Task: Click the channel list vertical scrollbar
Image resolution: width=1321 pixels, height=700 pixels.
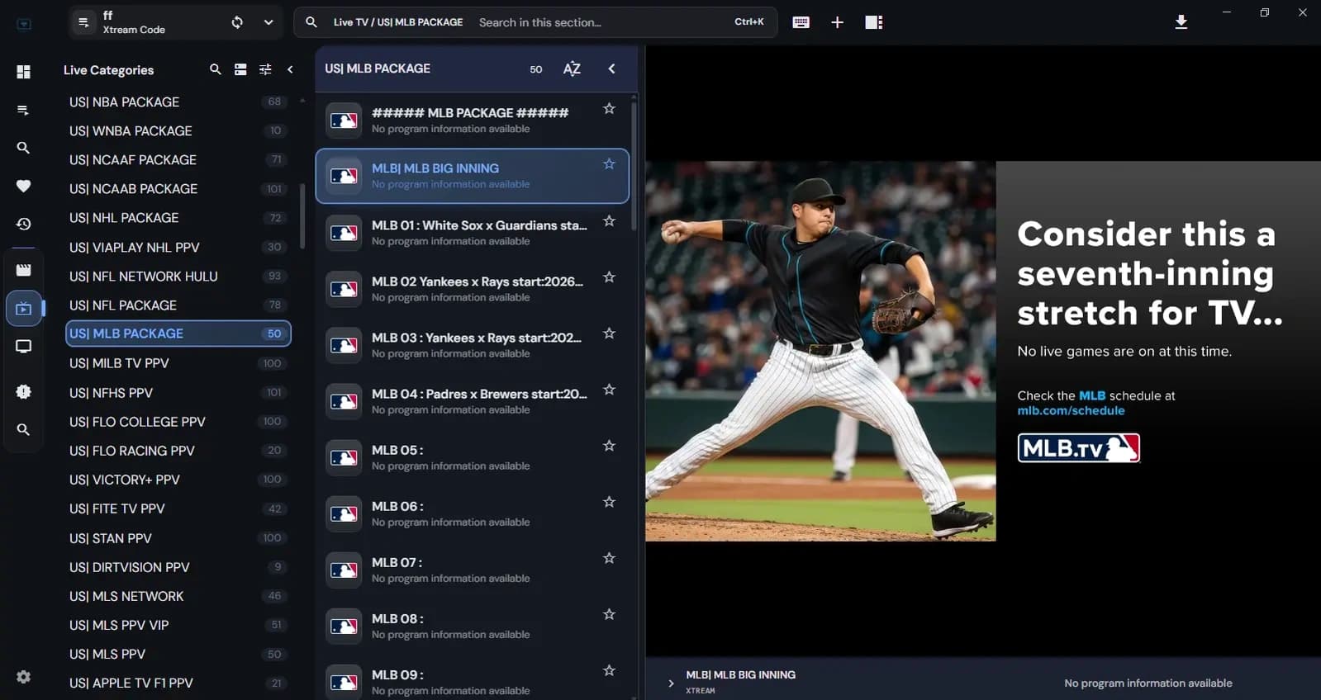Action: point(634,165)
